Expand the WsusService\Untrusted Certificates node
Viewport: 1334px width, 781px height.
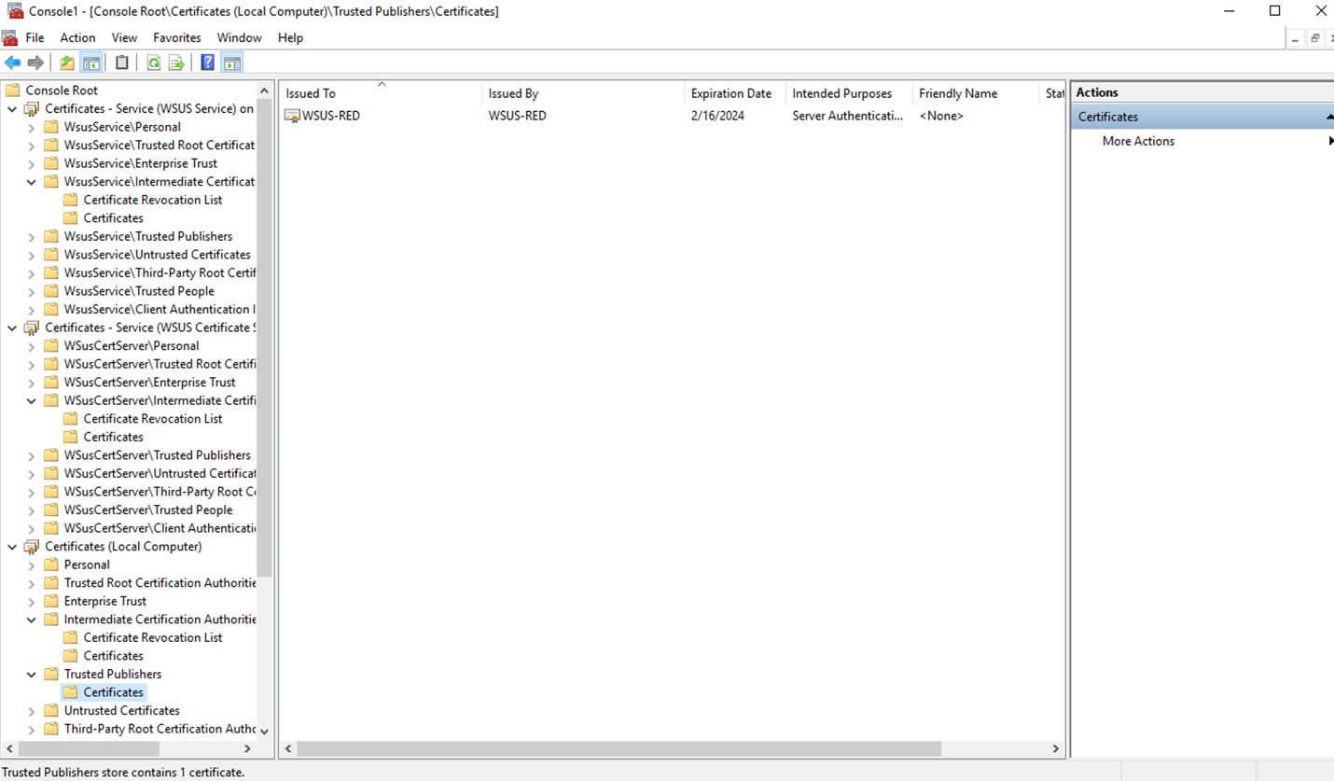[31, 255]
